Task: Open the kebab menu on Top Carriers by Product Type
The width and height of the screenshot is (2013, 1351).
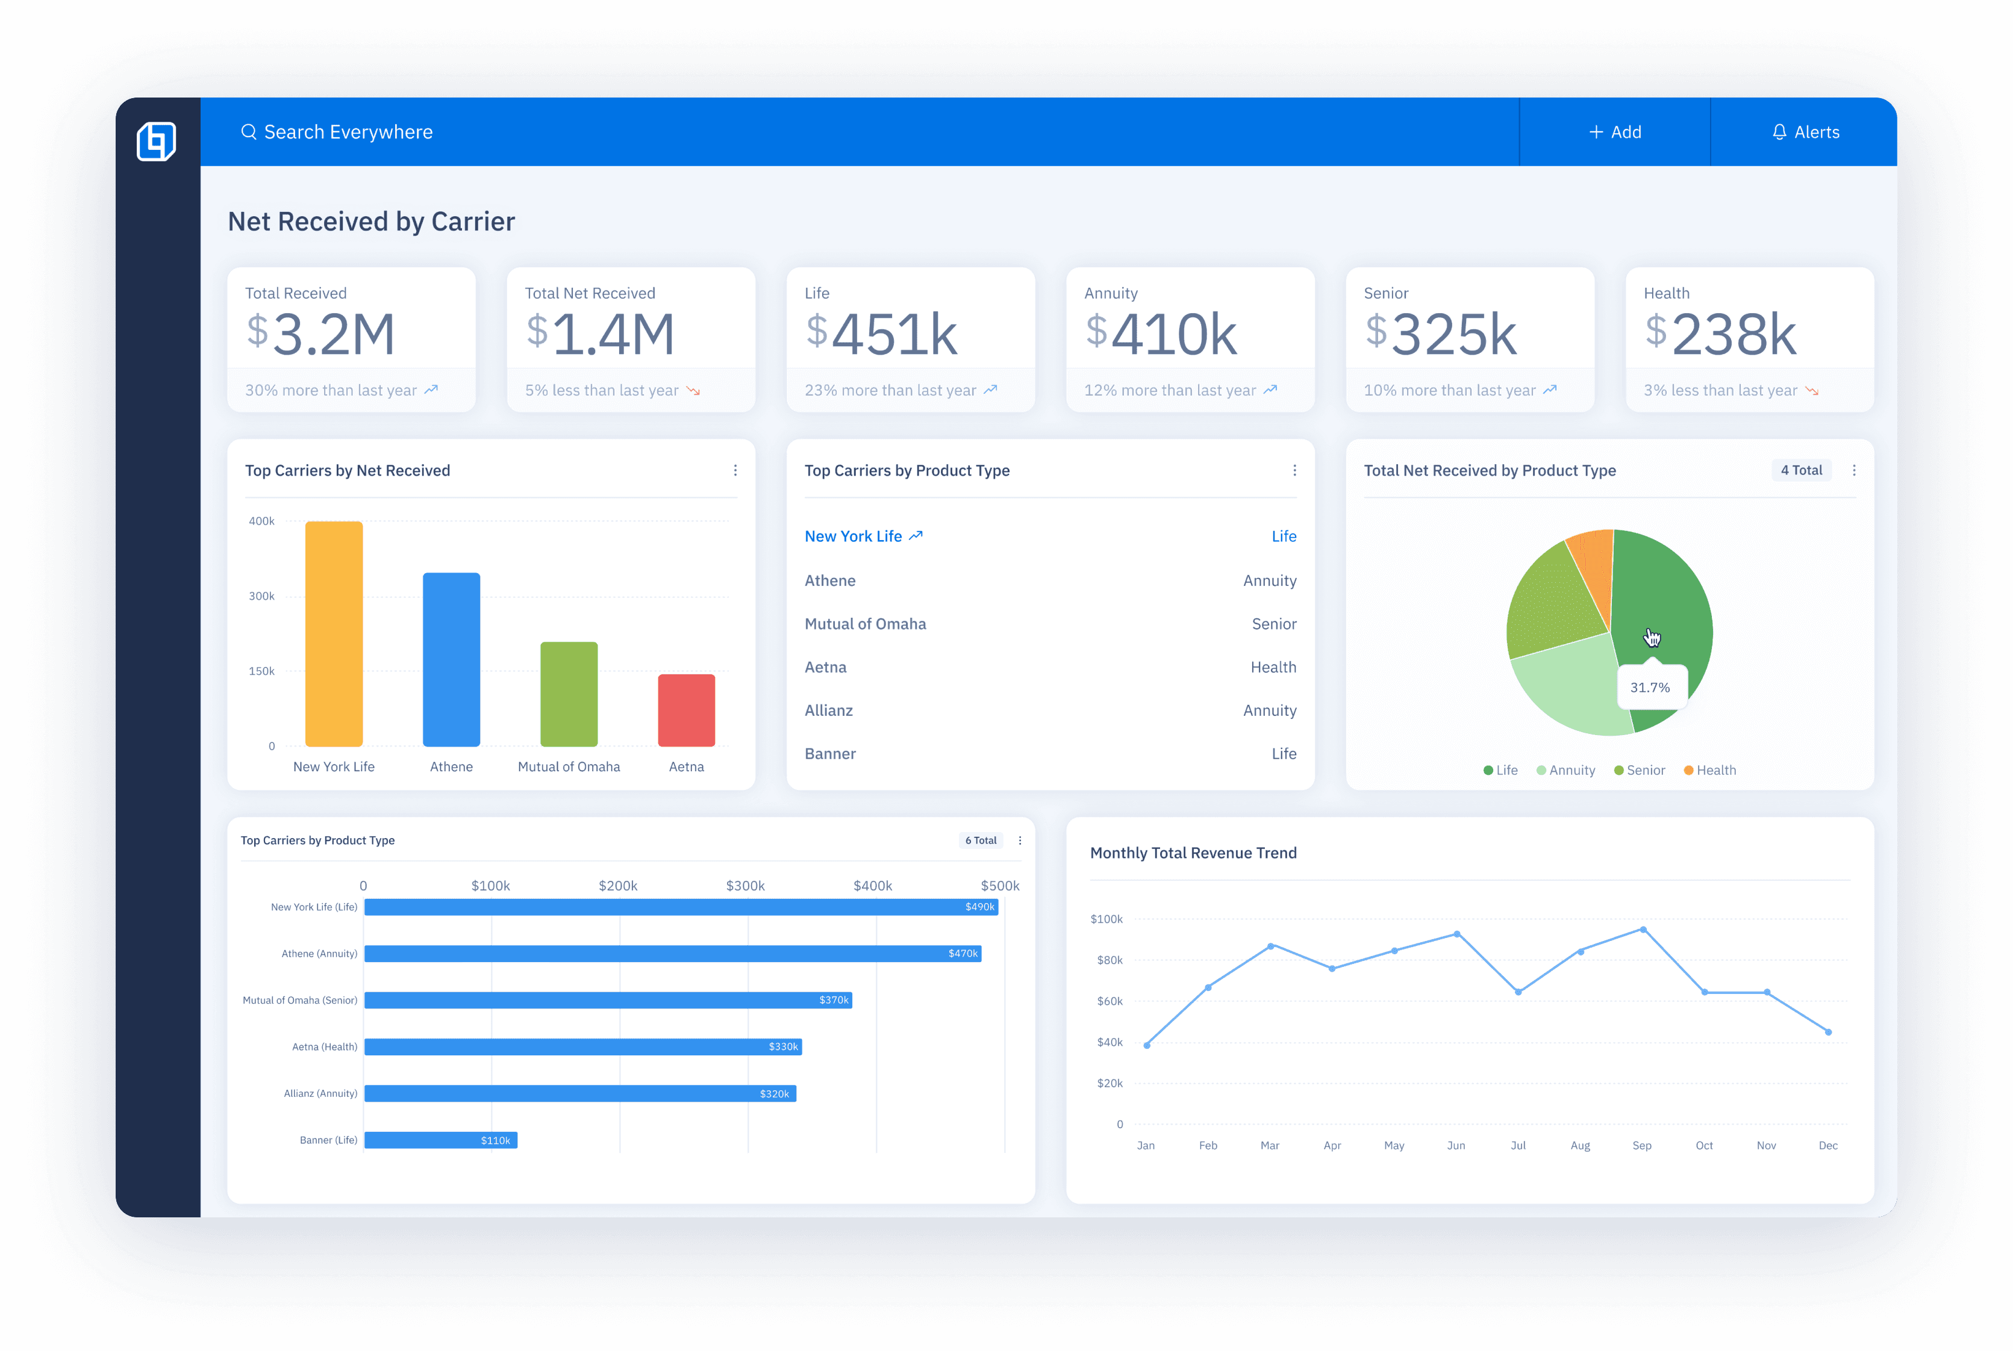Action: (1295, 470)
